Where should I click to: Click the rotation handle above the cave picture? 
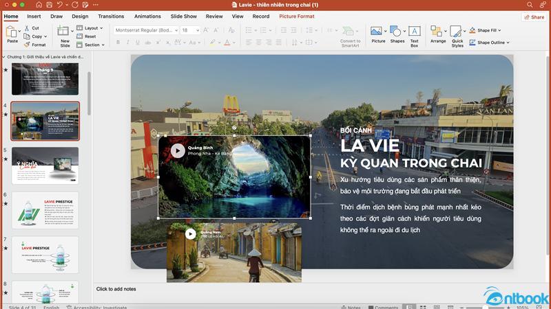234,128
